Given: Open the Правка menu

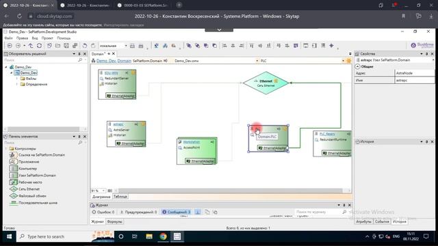Looking at the screenshot, I should (x=22, y=38).
